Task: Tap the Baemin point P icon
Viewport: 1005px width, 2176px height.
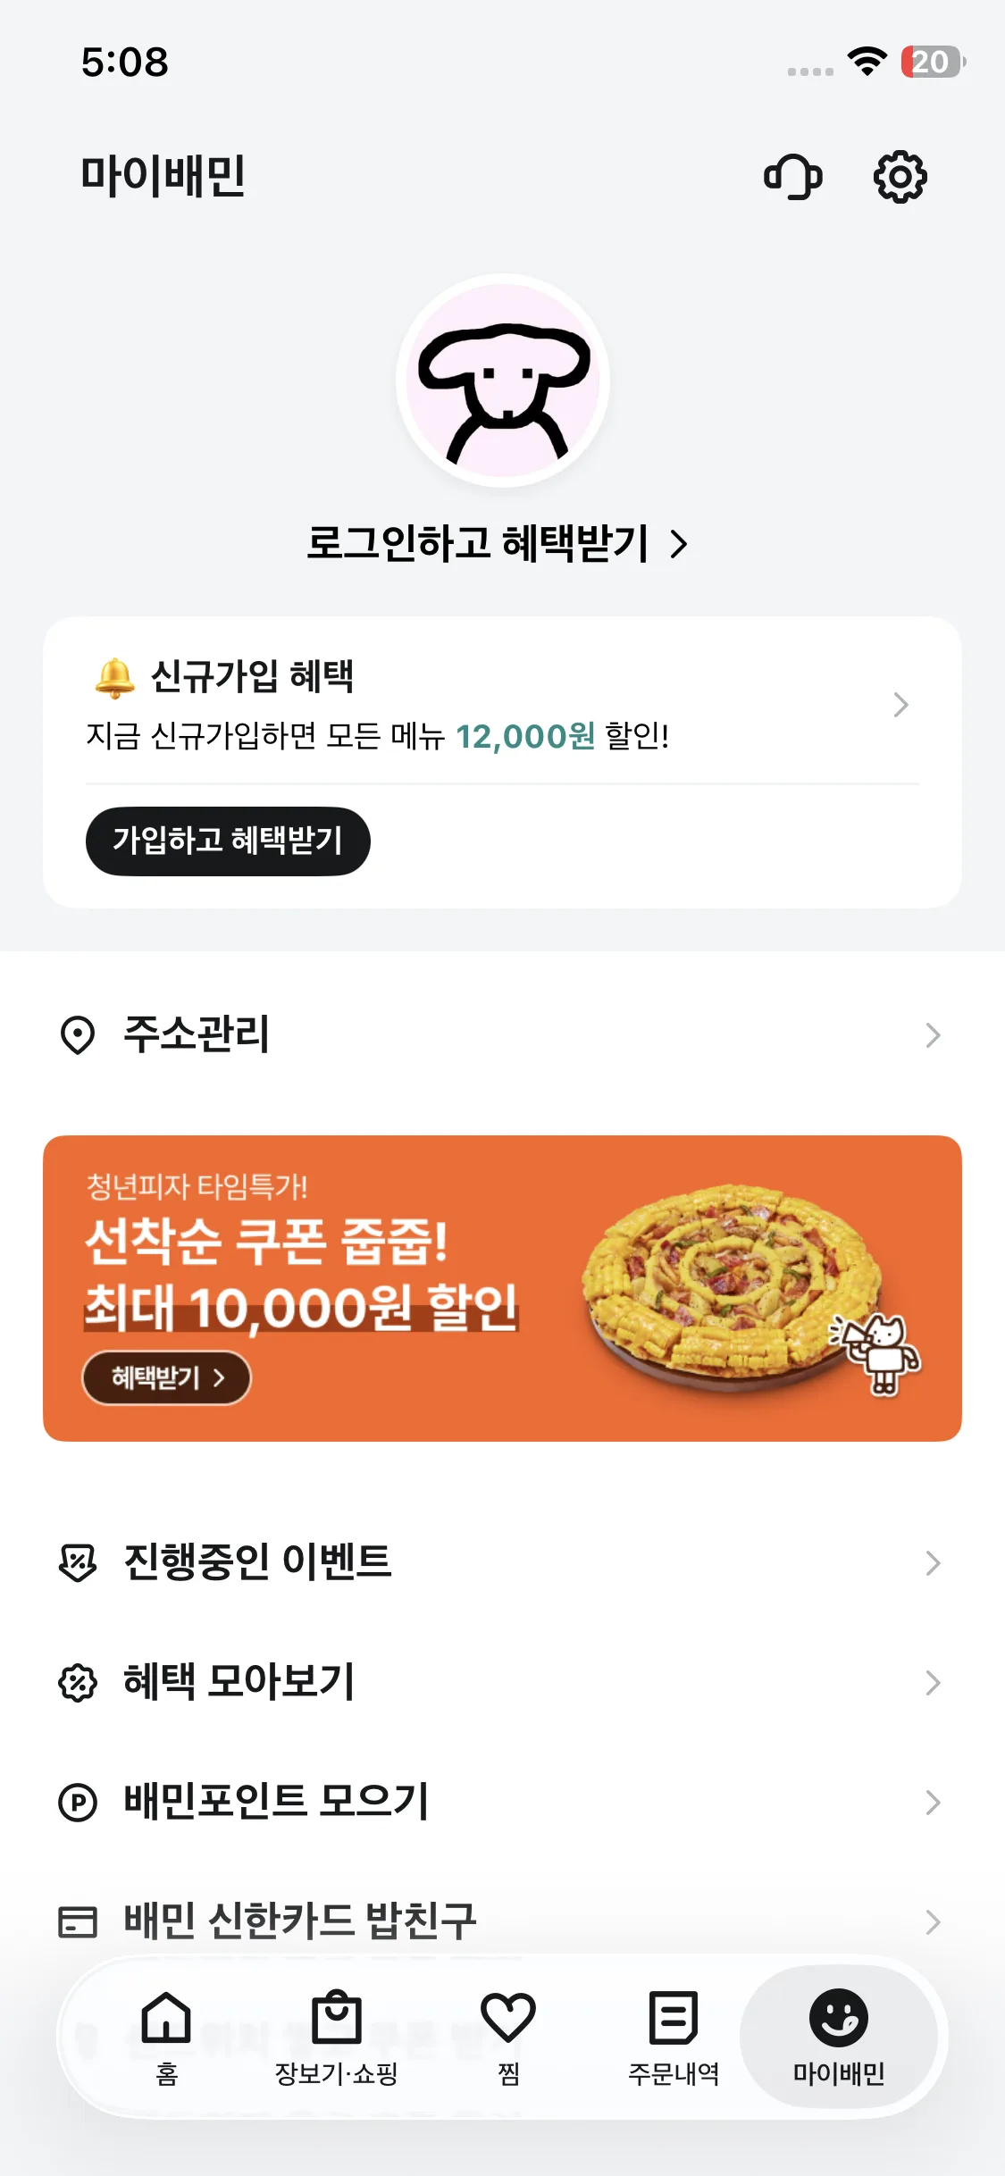Action: point(78,1802)
